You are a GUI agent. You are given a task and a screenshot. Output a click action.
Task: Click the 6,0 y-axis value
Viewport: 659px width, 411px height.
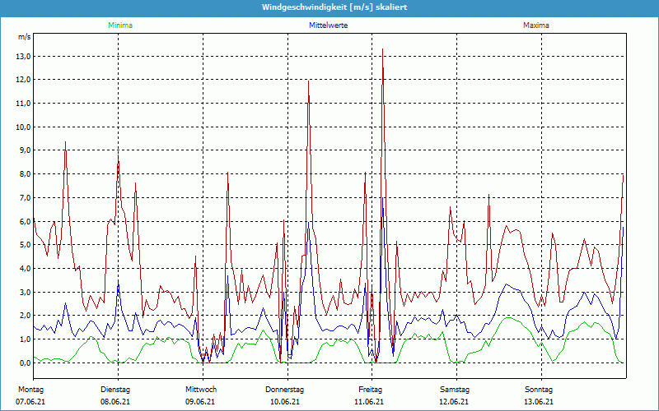coord(25,221)
